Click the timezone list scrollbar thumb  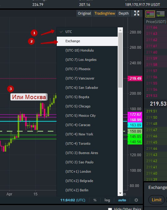120,60
